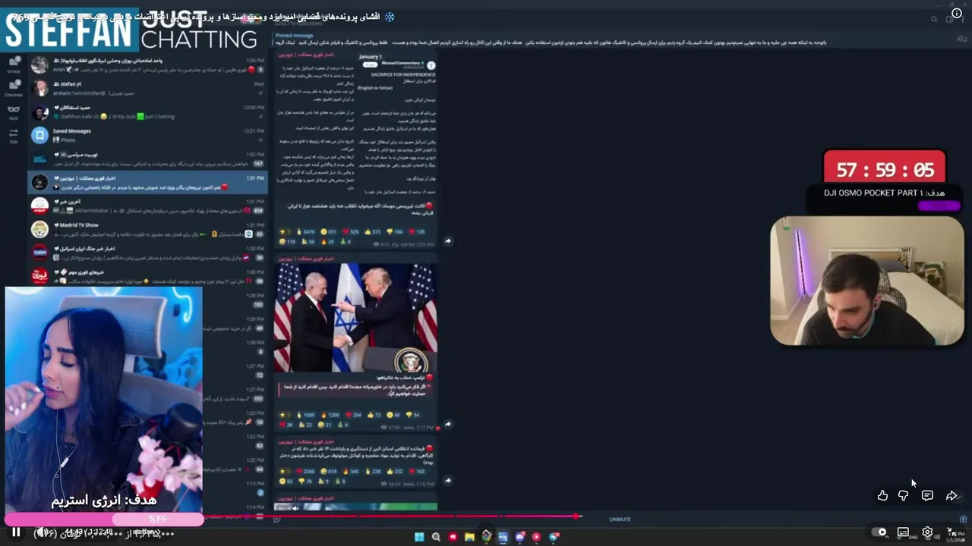Click the Chrome icon in the taskbar
The width and height of the screenshot is (972, 546).
coord(486,537)
